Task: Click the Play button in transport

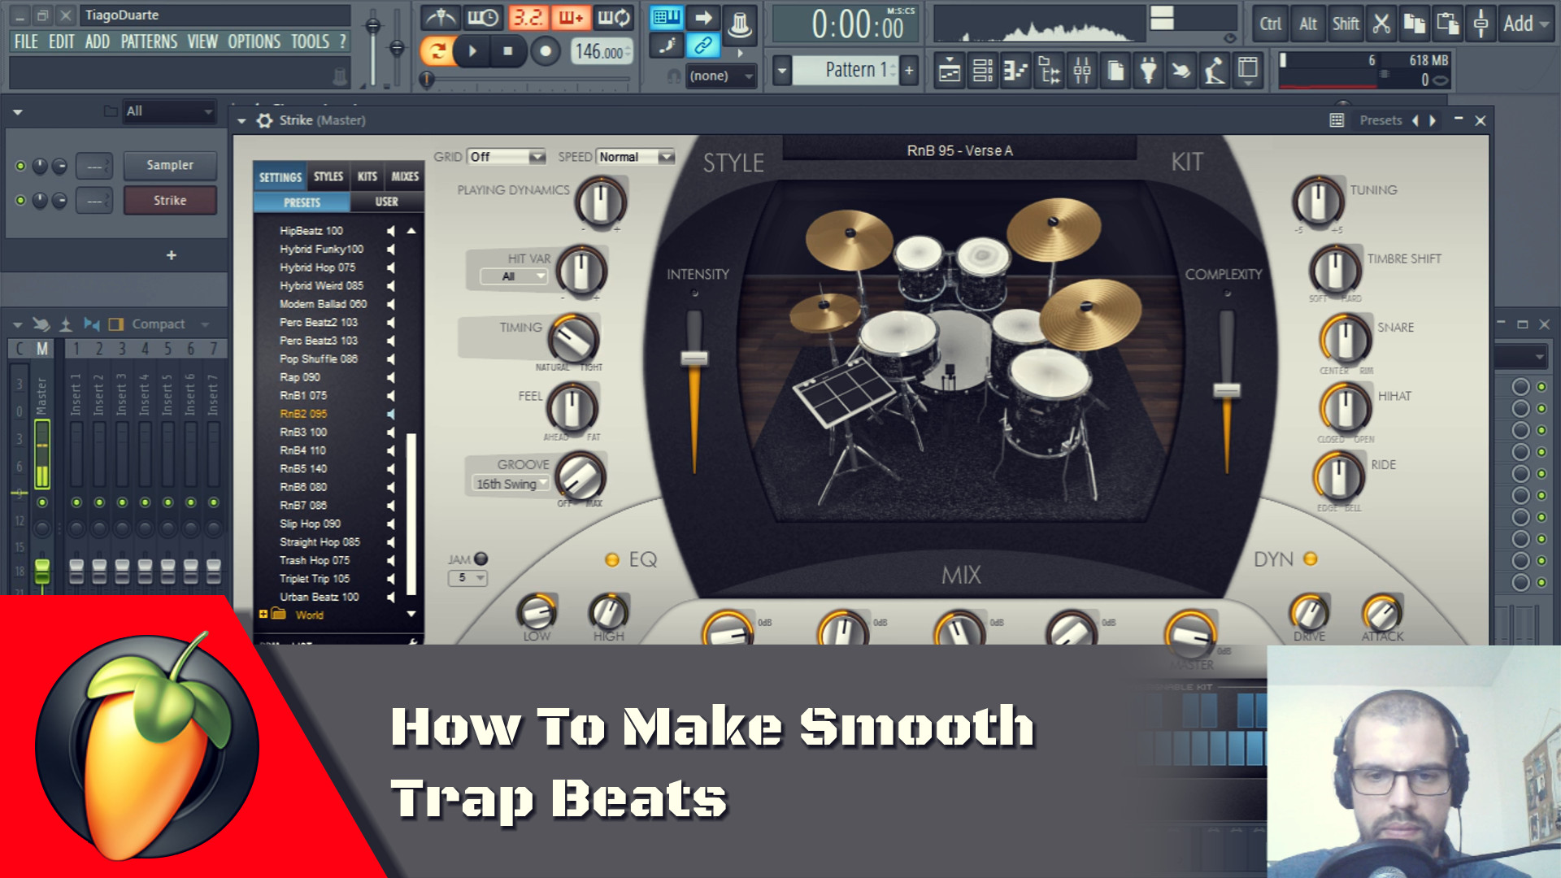Action: click(472, 51)
